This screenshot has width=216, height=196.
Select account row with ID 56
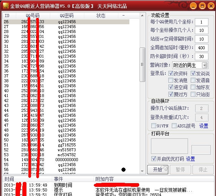click(x=66, y=169)
